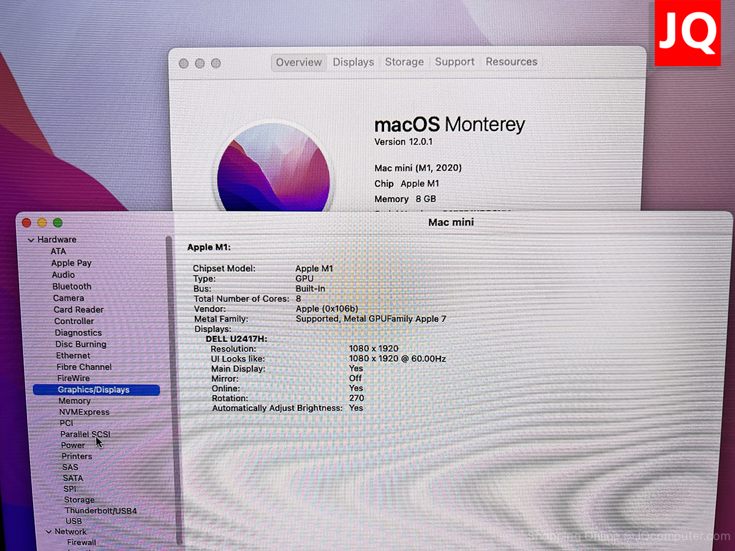Select NVMExpress in the sidebar

tap(85, 412)
